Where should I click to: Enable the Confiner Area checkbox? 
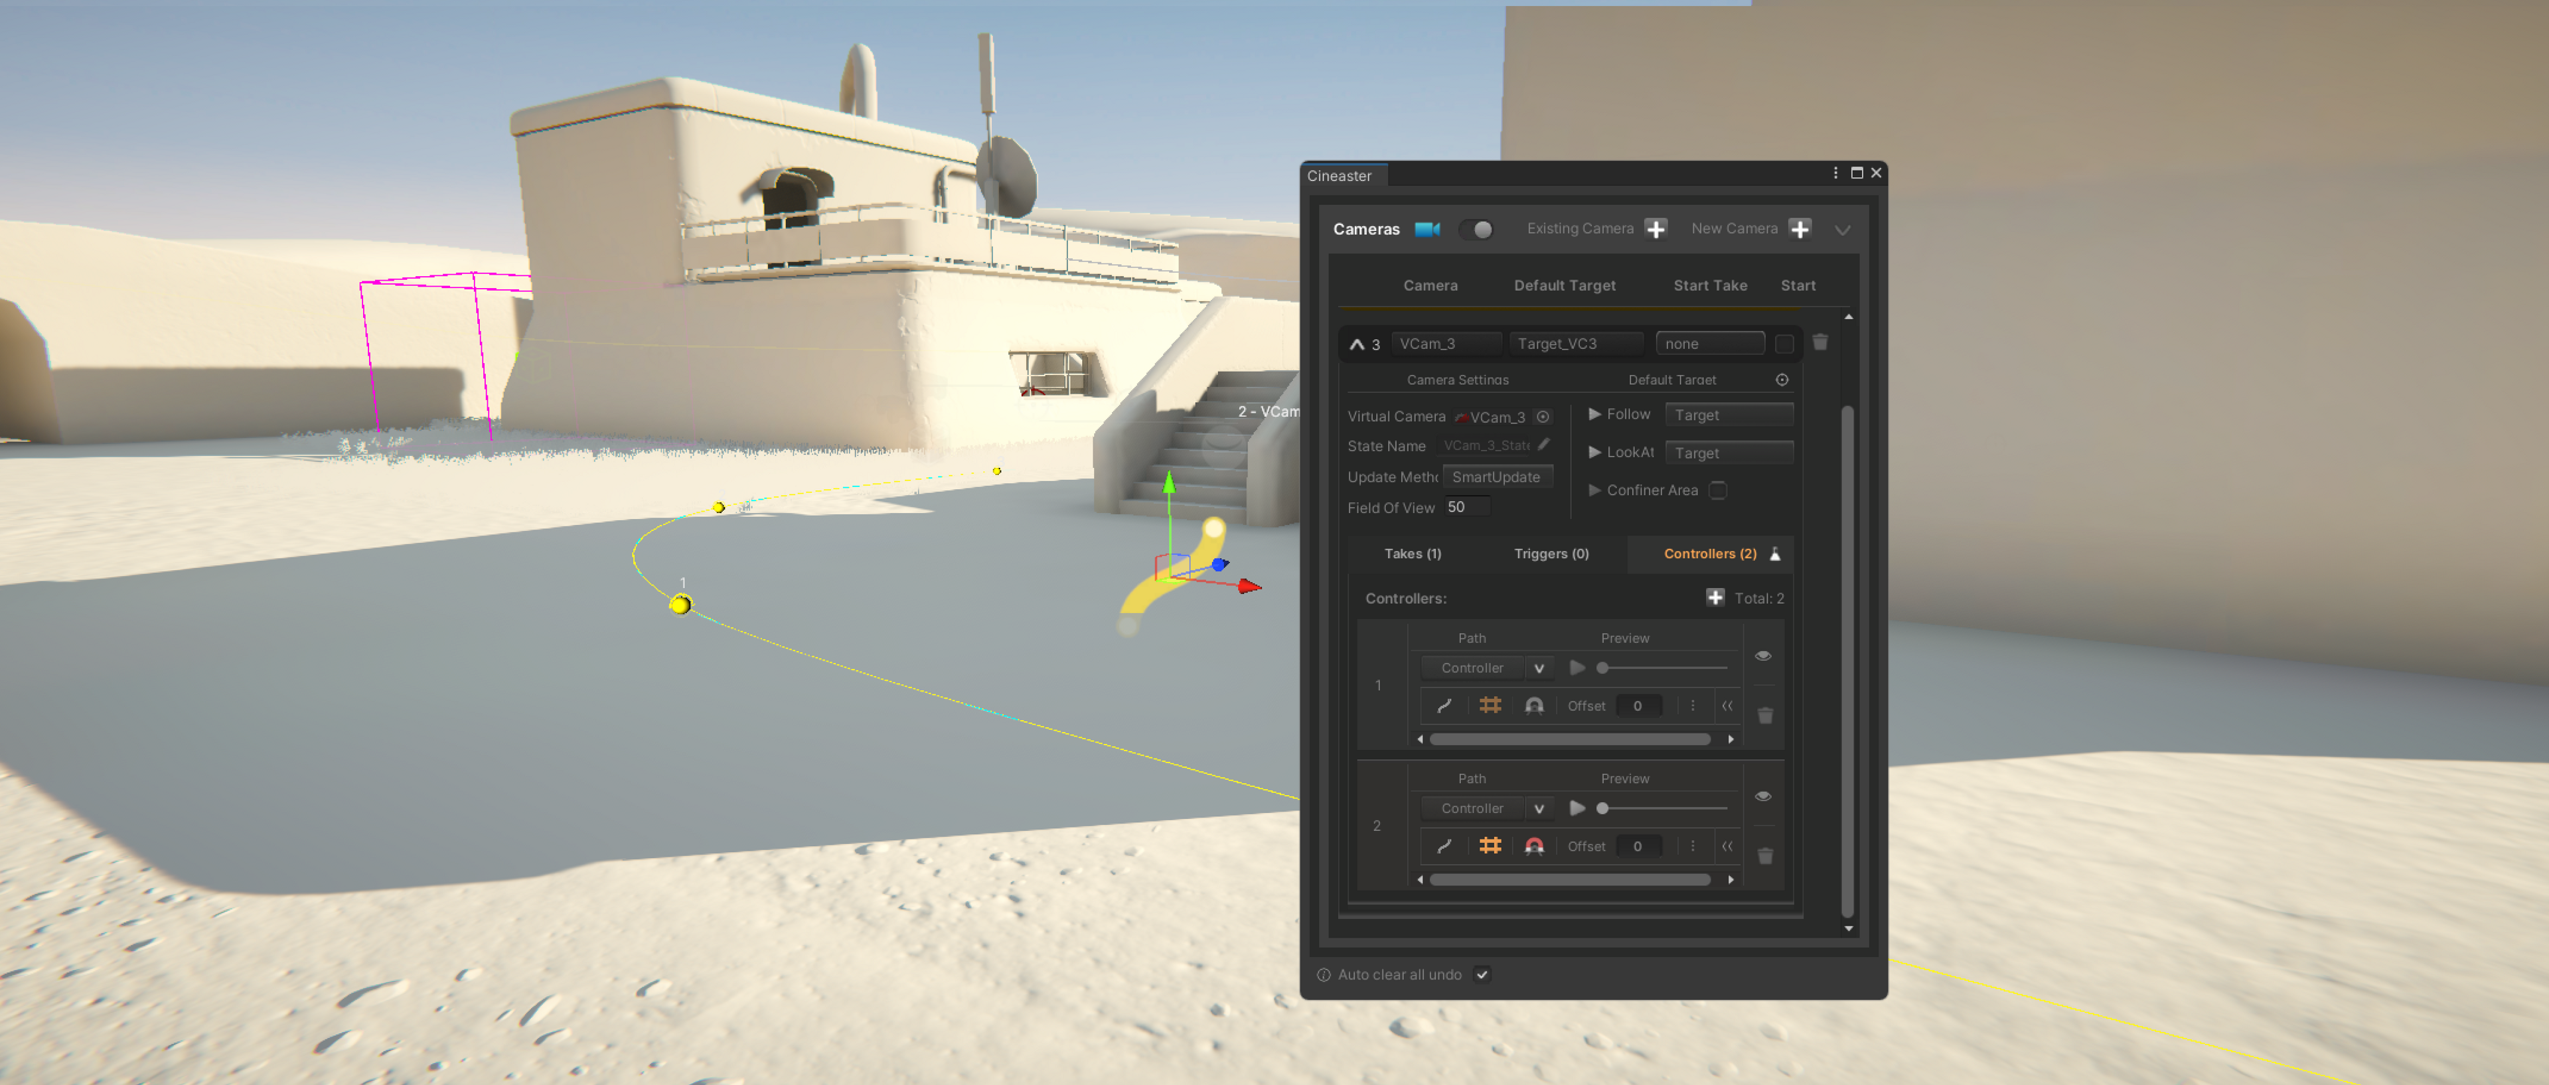pyautogui.click(x=1718, y=490)
